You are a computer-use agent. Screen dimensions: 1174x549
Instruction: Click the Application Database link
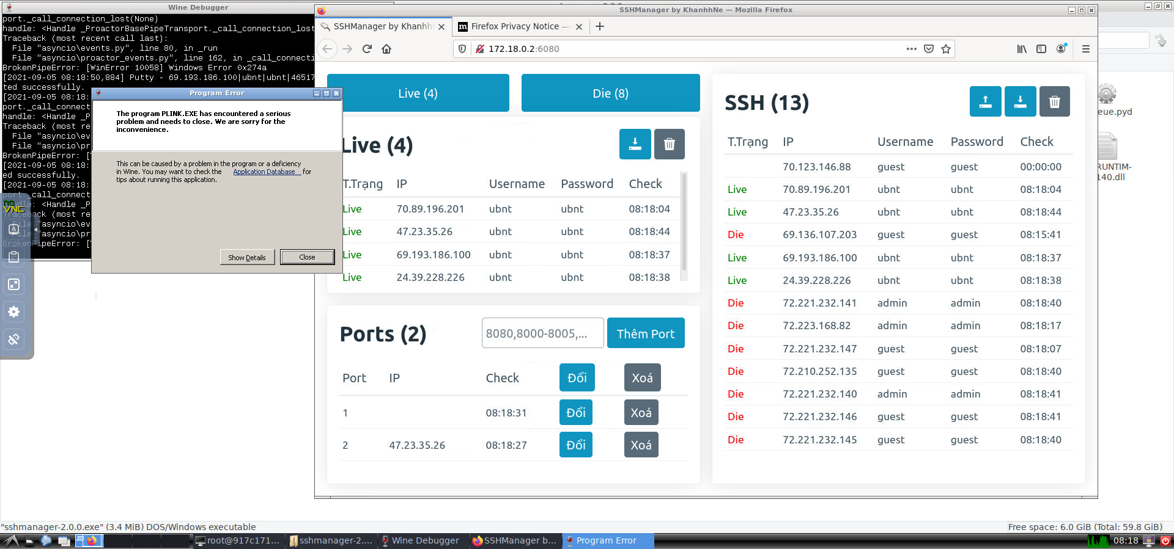coord(264,172)
